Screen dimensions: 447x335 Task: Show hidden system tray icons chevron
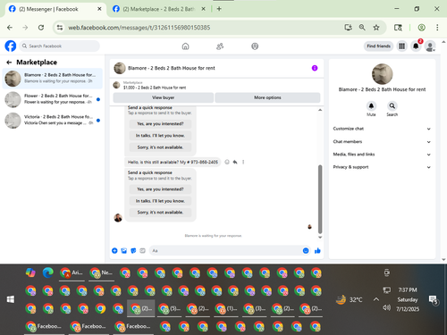[x=376, y=299]
